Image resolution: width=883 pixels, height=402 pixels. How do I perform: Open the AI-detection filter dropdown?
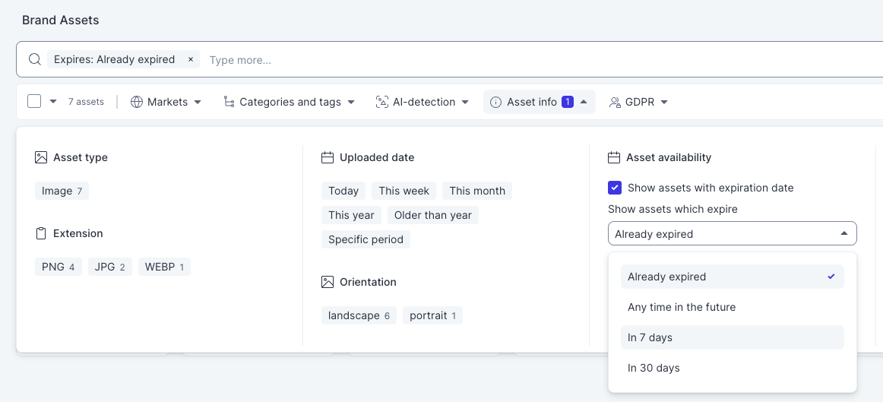423,102
